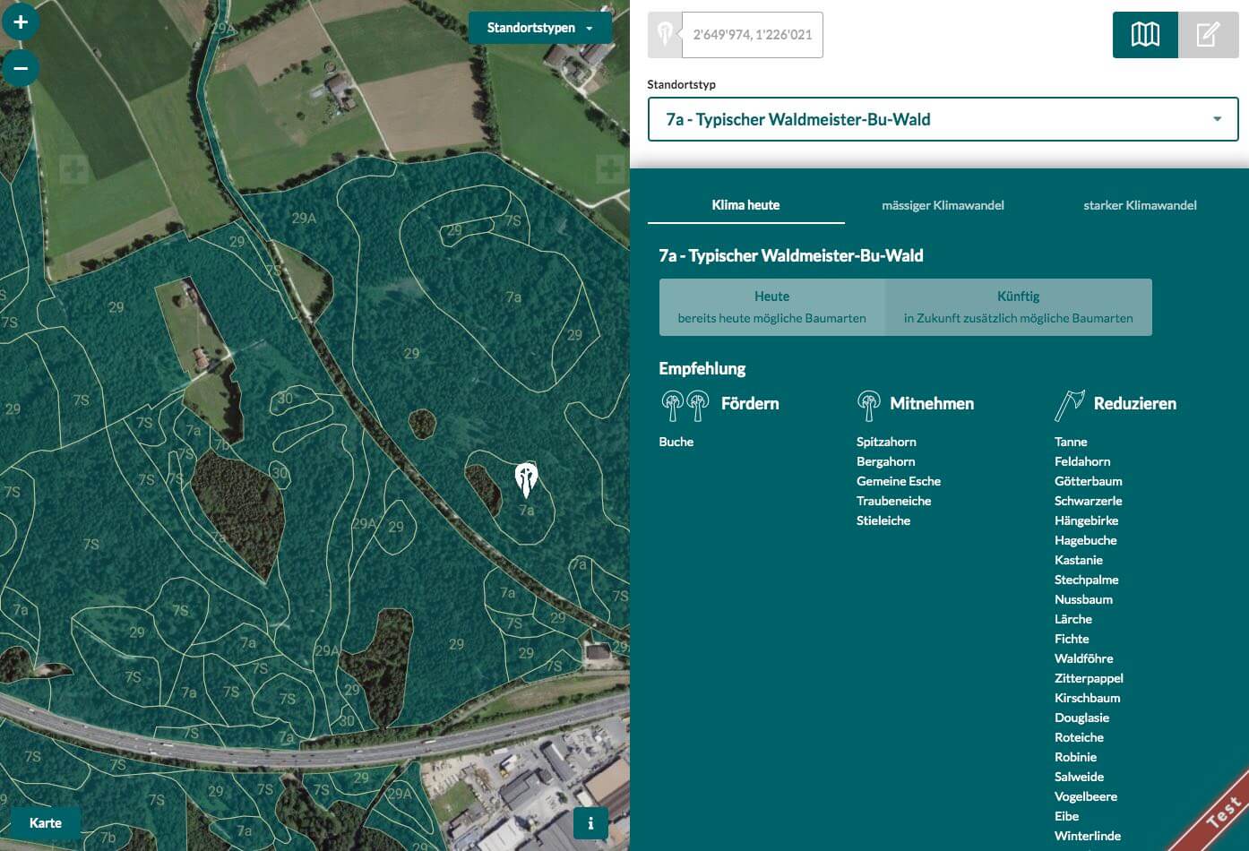Open the edit form pencil icon
The image size is (1249, 851).
[x=1208, y=35]
